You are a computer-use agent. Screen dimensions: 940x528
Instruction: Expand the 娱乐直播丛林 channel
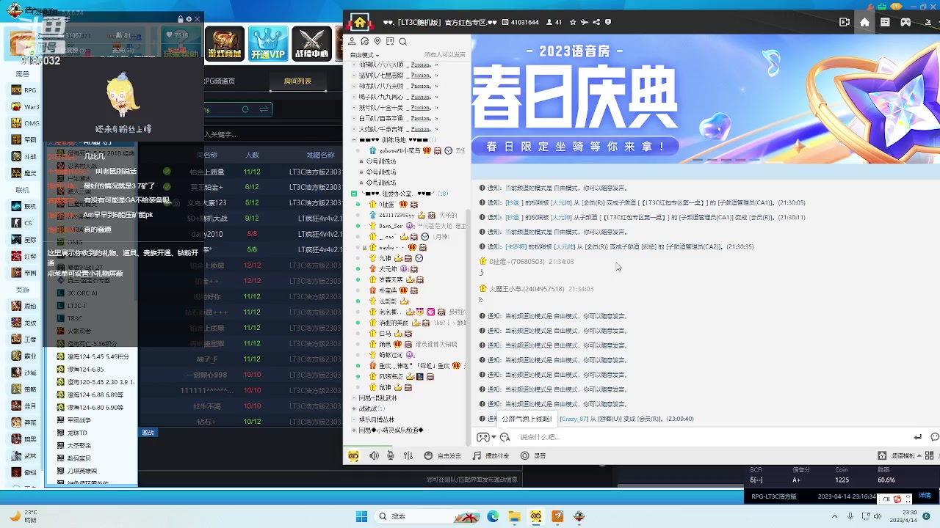[x=354, y=420]
